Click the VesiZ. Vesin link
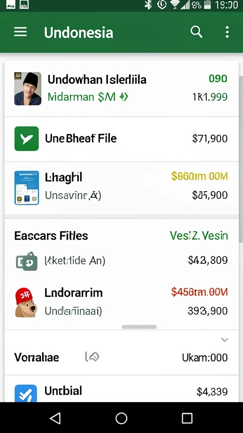 pyautogui.click(x=199, y=236)
